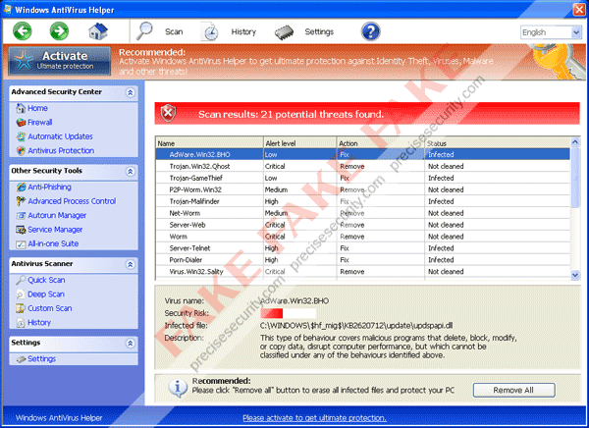Viewport: 589px width, 428px height.
Task: Close the Windows AntiVirus Helper window
Action: 579,10
